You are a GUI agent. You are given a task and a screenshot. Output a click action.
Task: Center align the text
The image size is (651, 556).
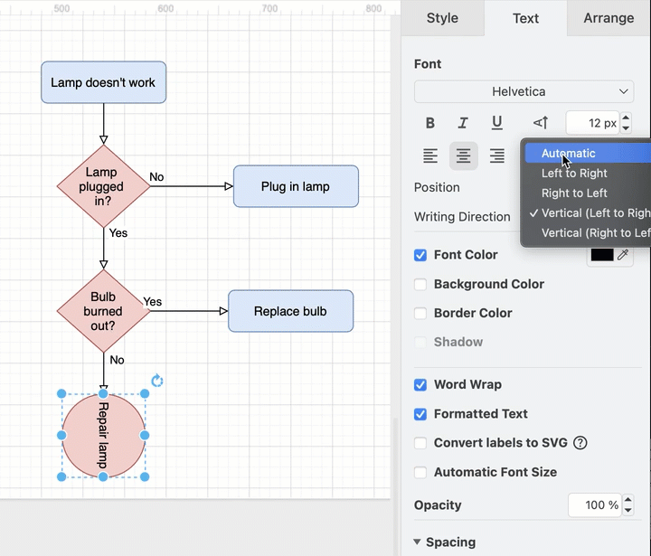[x=463, y=156]
